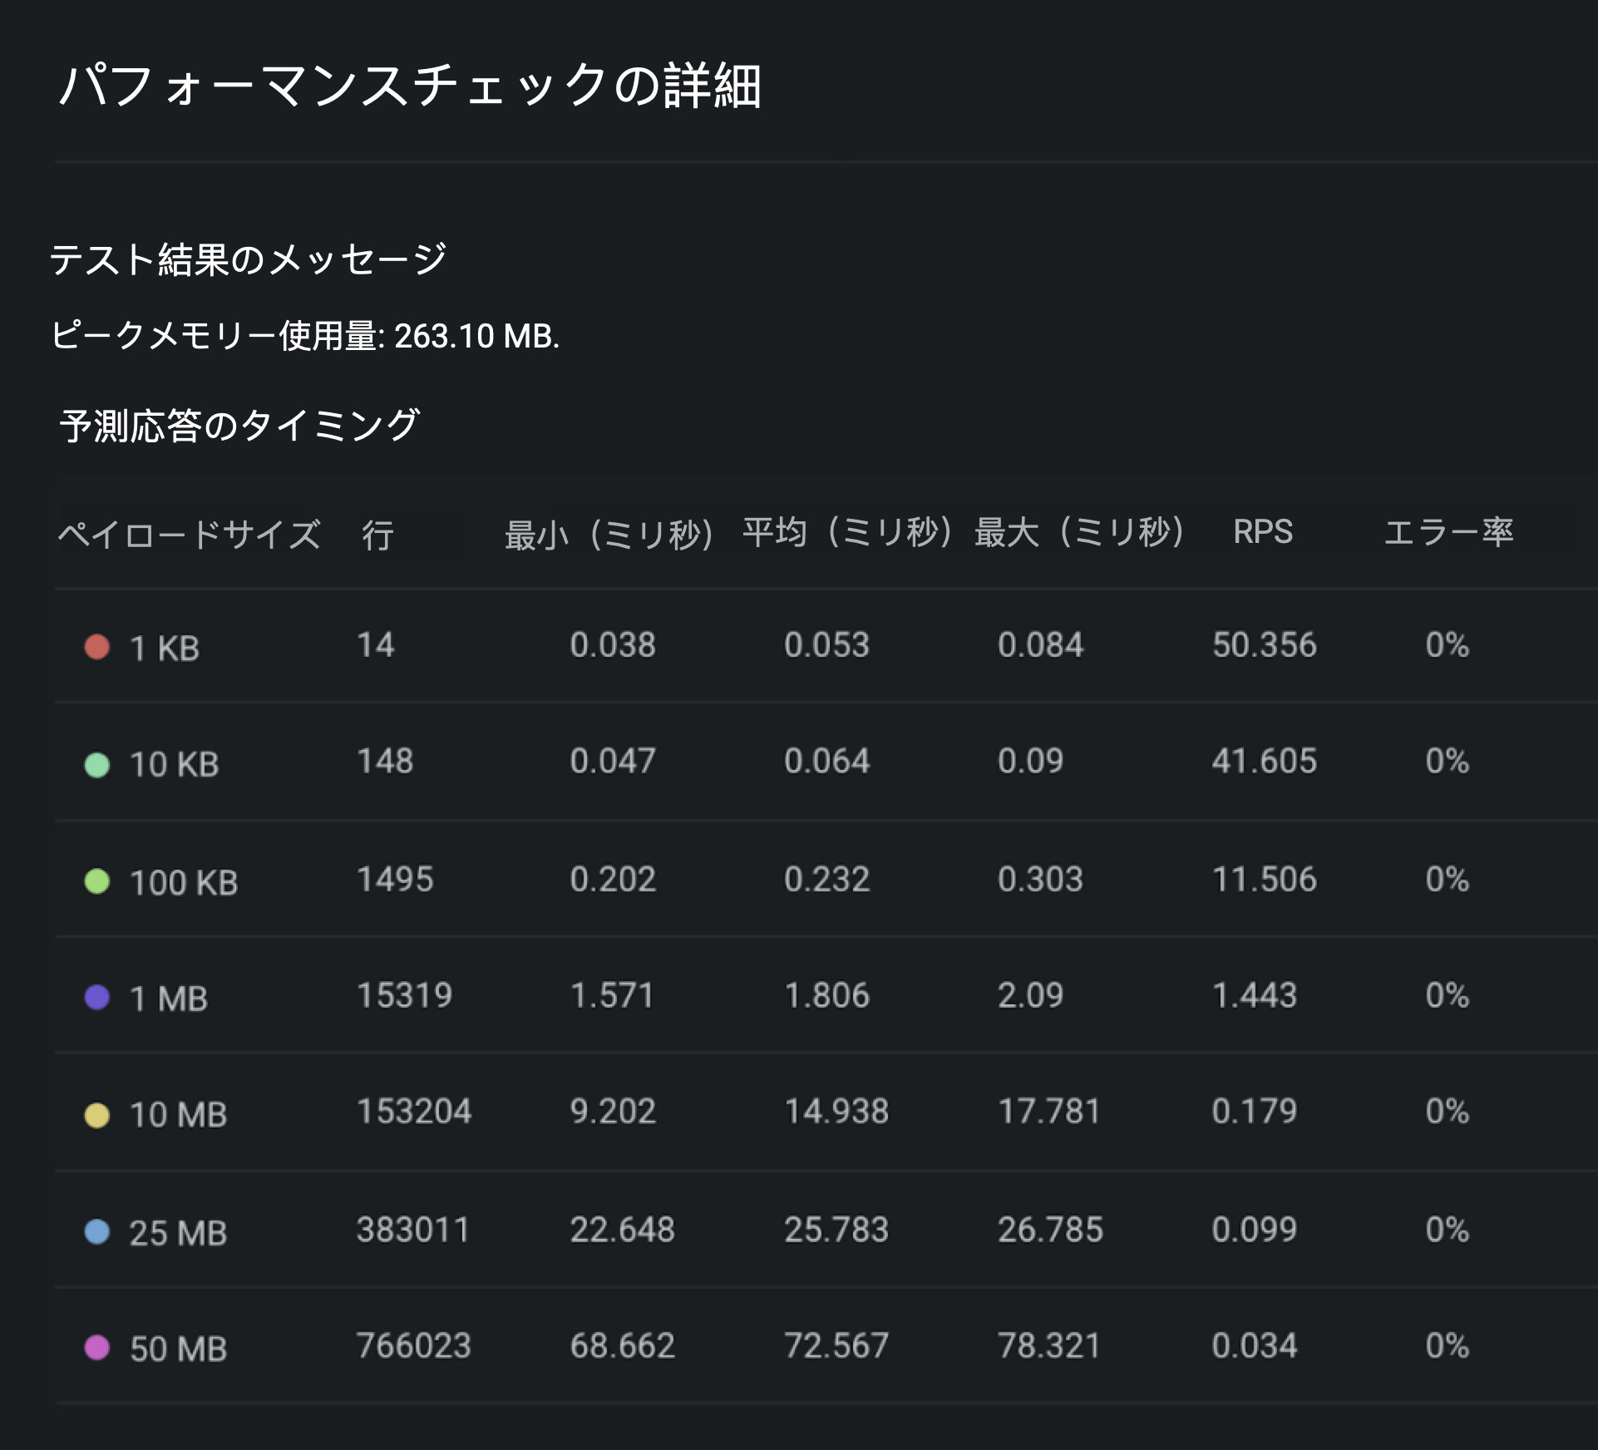Screen dimensions: 1598x1450
Task: Select the 1 KB payload row label
Action: [165, 649]
